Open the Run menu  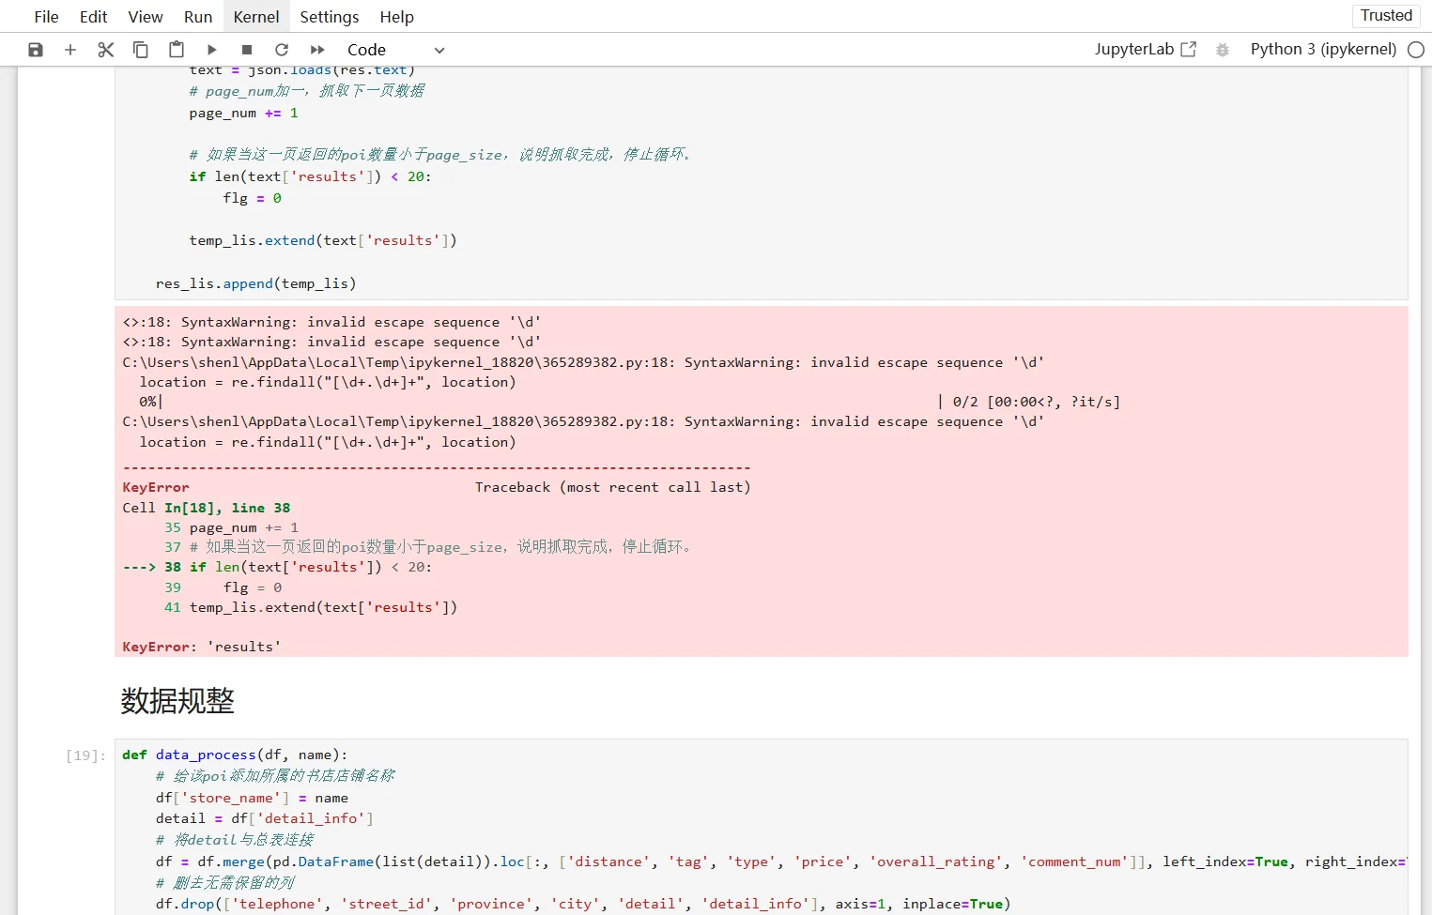(x=198, y=17)
